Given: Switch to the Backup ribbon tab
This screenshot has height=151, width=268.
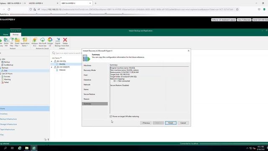Looking at the screenshot, I should click(x=15, y=34).
